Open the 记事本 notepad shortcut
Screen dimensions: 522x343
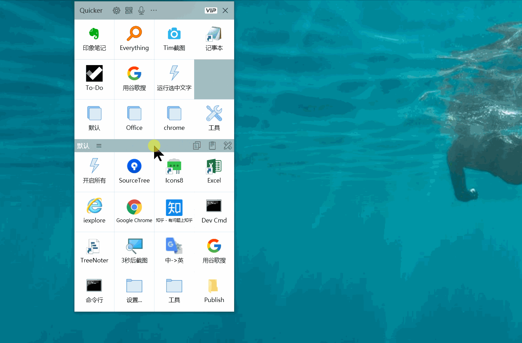coord(214,40)
